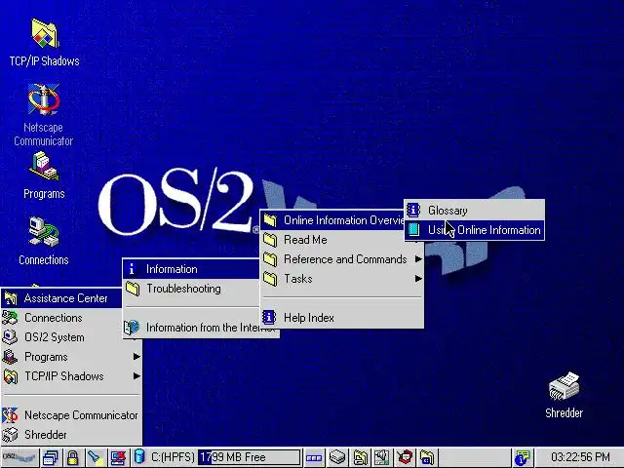Click the drive cylinder icon beside C:(HPFS)
The width and height of the screenshot is (624, 468).
coord(139,457)
